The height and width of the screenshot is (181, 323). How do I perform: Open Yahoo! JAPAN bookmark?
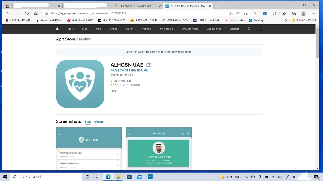coord(235,20)
